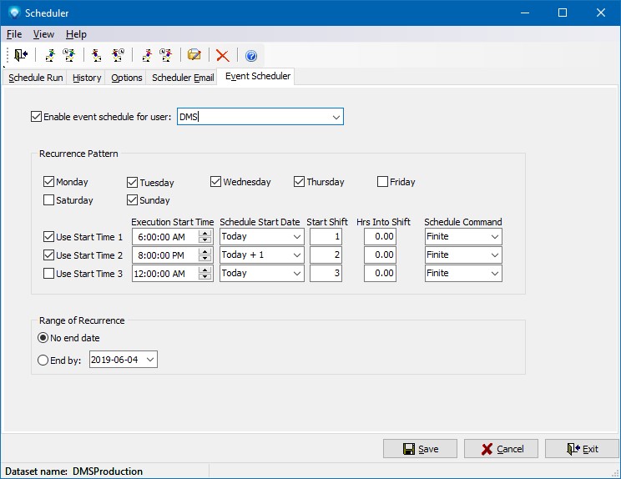The height and width of the screenshot is (479, 621).
Task: Open the DMS user dropdown
Action: click(336, 118)
